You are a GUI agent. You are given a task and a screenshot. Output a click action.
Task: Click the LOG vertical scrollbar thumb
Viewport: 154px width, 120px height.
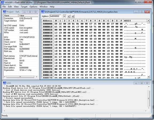pyautogui.click(x=149, y=99)
